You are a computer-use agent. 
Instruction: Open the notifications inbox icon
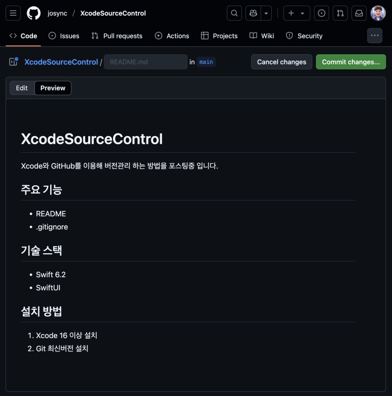(359, 13)
